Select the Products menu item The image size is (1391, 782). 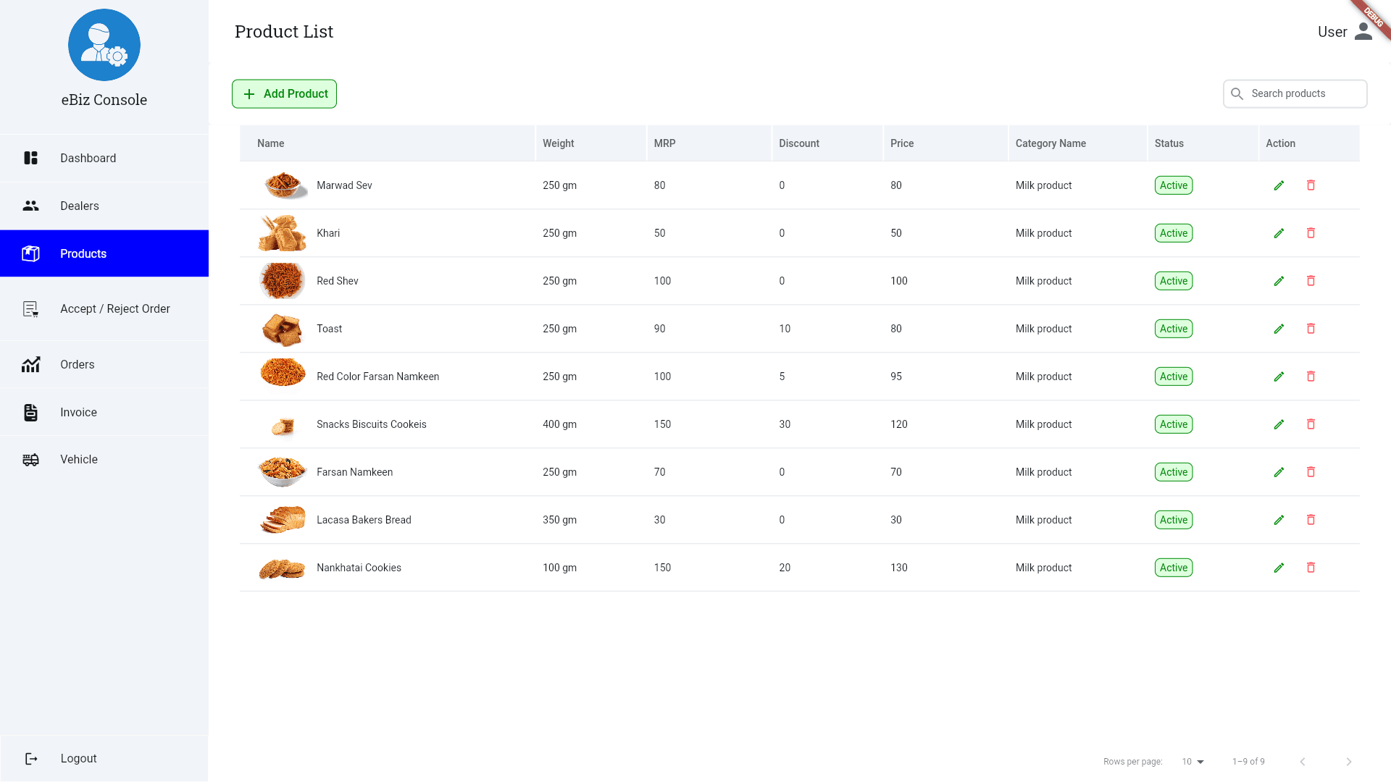click(x=104, y=253)
